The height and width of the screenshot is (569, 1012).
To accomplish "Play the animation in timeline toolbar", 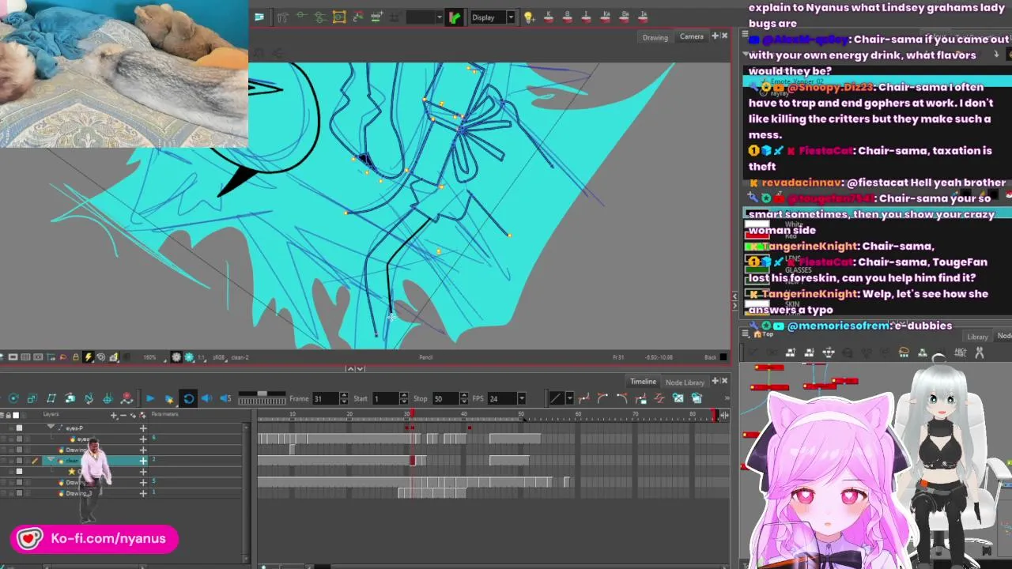I will (149, 398).
